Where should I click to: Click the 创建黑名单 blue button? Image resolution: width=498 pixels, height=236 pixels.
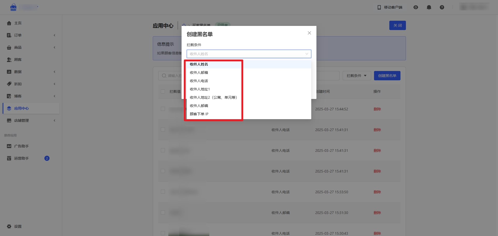pyautogui.click(x=387, y=76)
